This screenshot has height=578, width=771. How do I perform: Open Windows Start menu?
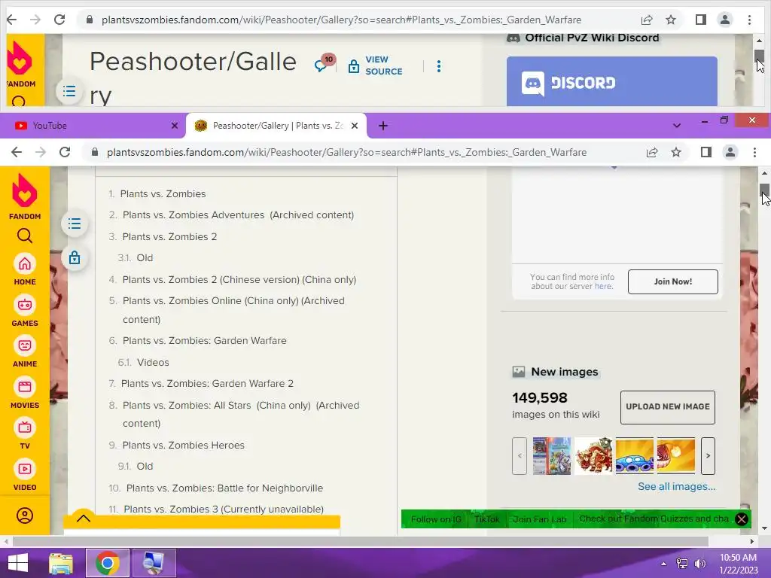tap(18, 563)
